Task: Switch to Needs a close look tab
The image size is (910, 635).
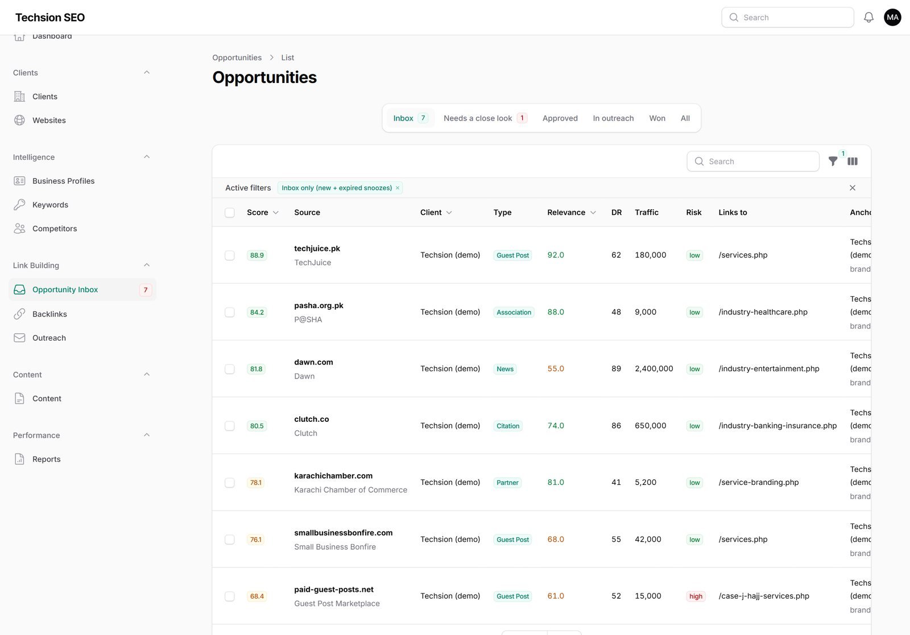Action: pos(485,118)
